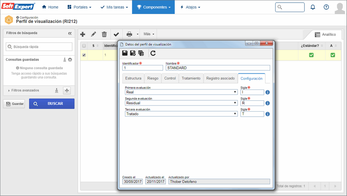Open the help question mark icon
Image resolution: width=347 pixels, height=196 pixels.
pyautogui.click(x=326, y=7)
